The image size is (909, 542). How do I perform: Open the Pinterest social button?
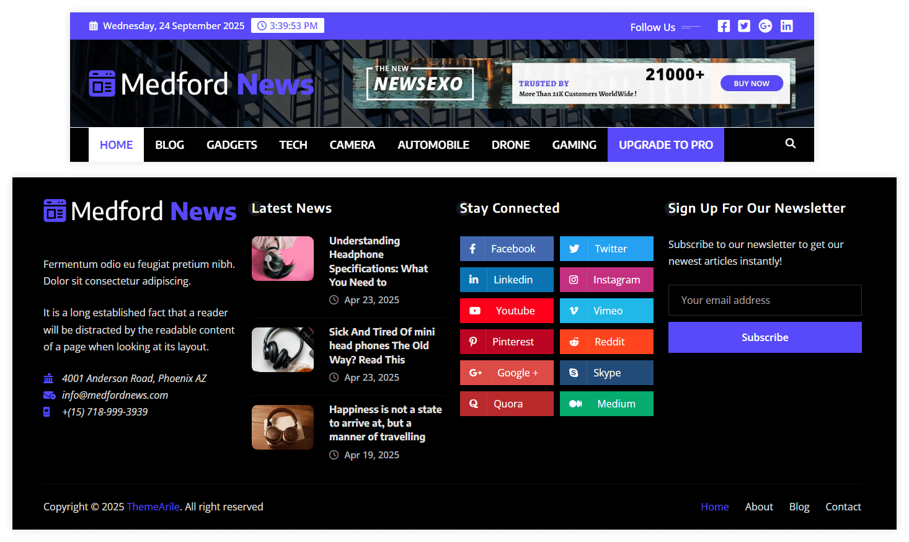[x=507, y=342]
